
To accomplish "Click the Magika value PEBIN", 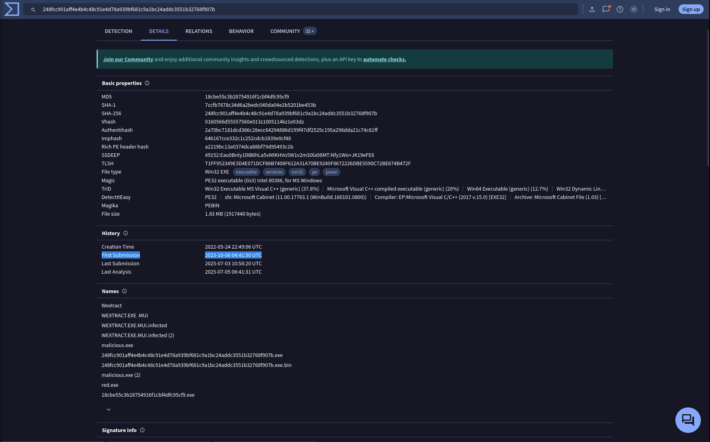I will pyautogui.click(x=212, y=205).
